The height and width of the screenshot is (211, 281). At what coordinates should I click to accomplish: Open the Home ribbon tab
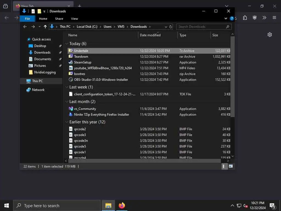point(43,19)
